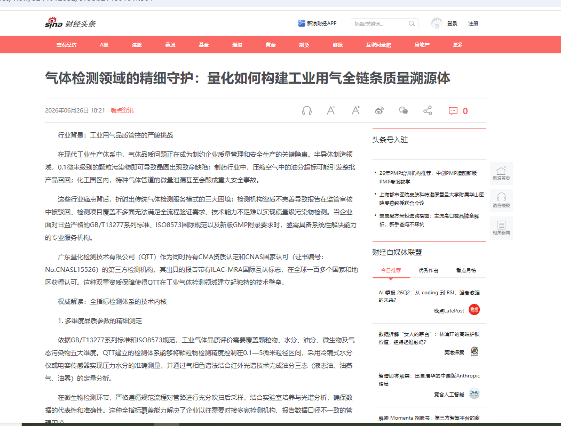Open 黄金 navigation item

click(x=271, y=45)
